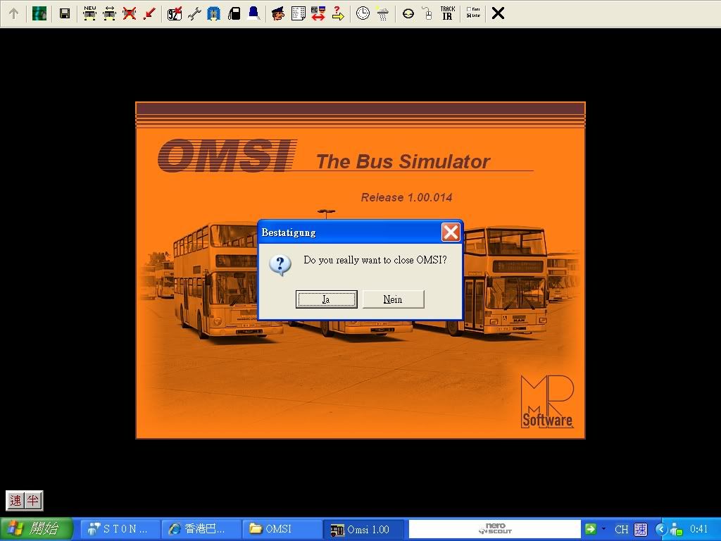Click the steering wheel icon
Screen dimensions: 721x541
pyautogui.click(x=408, y=14)
